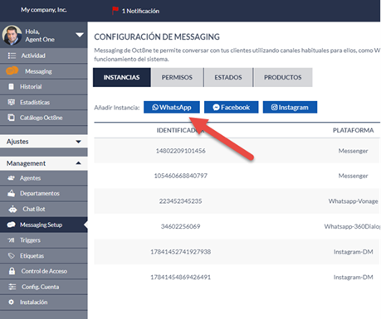Click the Management section header
The height and width of the screenshot is (319, 381).
click(44, 163)
